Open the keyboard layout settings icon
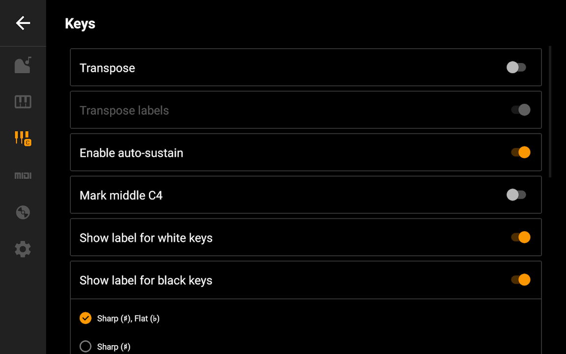 pos(23,102)
